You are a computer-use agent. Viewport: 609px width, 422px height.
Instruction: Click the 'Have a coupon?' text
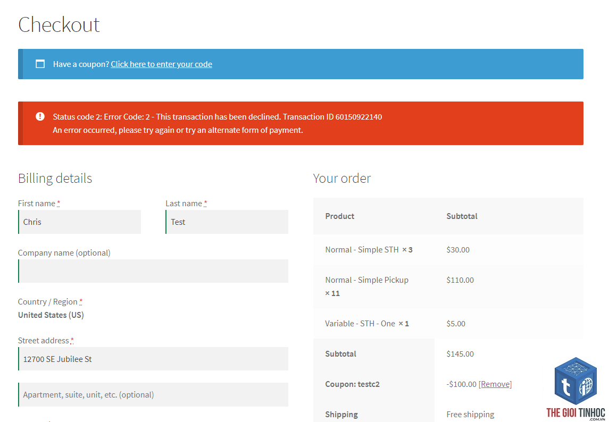(81, 64)
